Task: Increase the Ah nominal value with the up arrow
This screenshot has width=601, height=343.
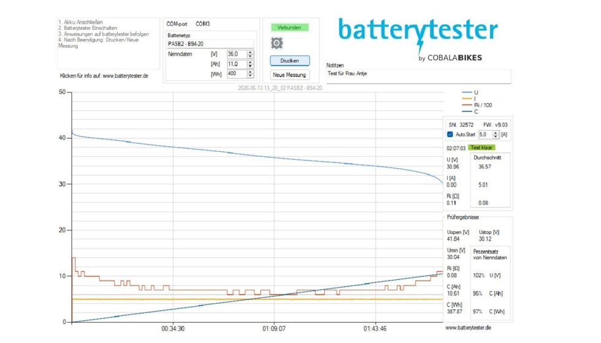Action: [x=250, y=62]
